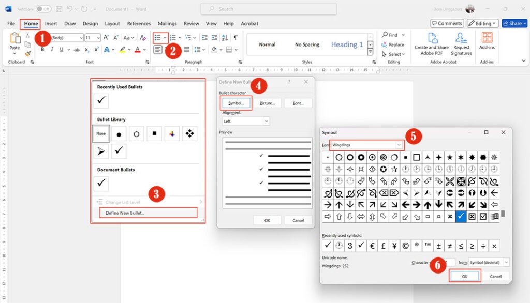Click the Format Painter icon
The width and height of the screenshot is (530, 303).
click(28, 53)
